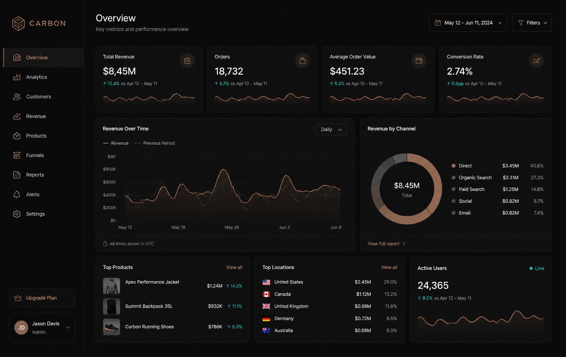The width and height of the screenshot is (566, 357).
Task: Click the $8.45M donut chart center total
Action: (407, 186)
